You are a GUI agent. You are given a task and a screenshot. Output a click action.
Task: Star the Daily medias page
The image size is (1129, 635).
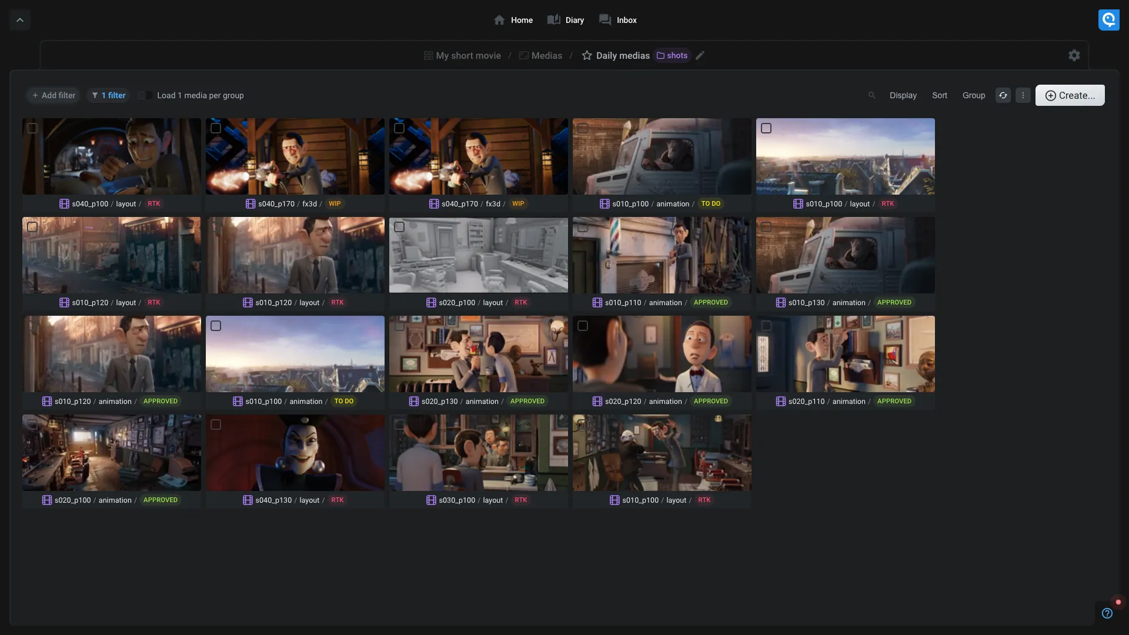coord(586,55)
